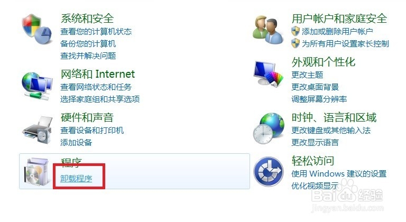Click 添加设备 link
This screenshot has width=406, height=222.
[x=76, y=142]
